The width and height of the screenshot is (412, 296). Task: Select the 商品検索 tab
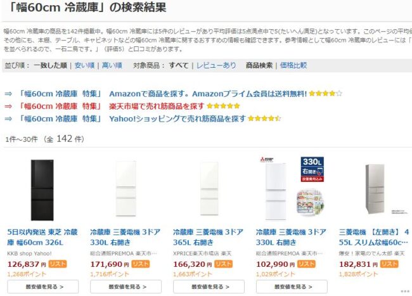[x=259, y=65]
